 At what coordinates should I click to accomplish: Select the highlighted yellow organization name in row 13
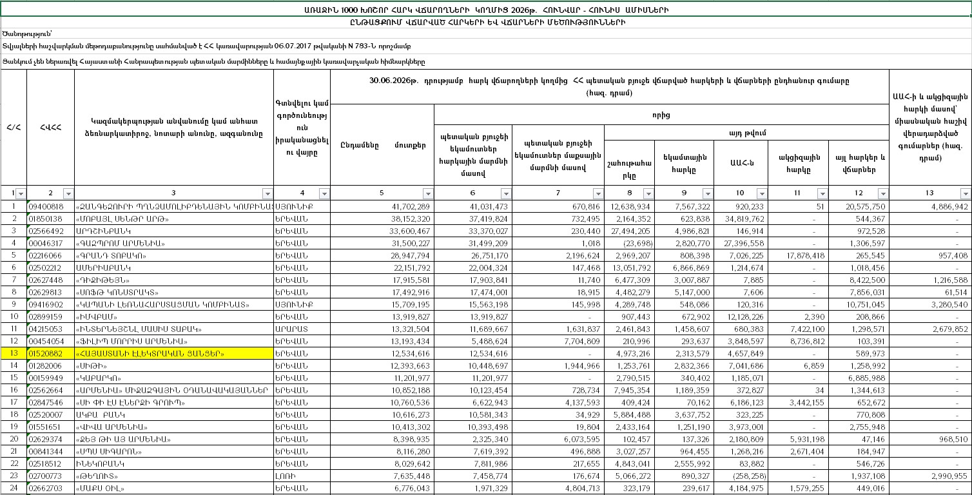pyautogui.click(x=175, y=353)
